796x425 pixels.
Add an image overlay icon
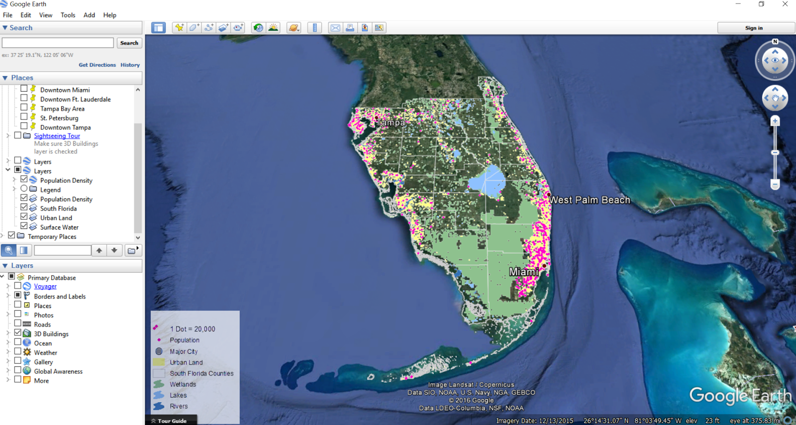pos(224,28)
